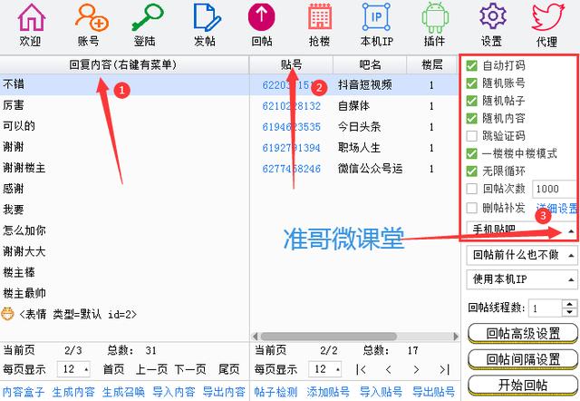Image resolution: width=580 pixels, height=401 pixels.
Task: Increase the 回帖线程数 value with up arrow
Action: click(569, 304)
